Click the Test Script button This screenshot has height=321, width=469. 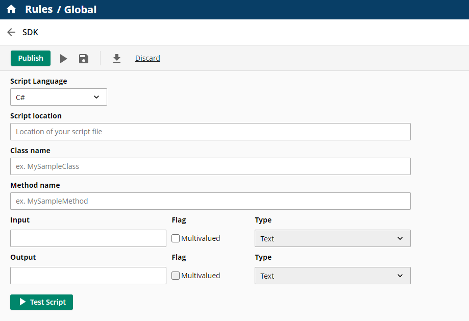[x=42, y=302]
